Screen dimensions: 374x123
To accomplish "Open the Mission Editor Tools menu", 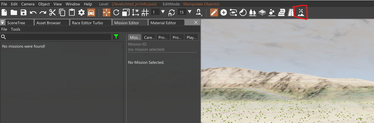I will [16, 29].
